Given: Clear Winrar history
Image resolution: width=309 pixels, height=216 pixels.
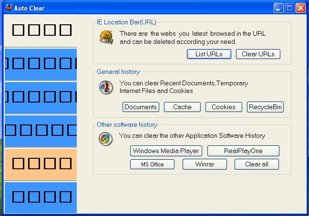Looking at the screenshot, I should pos(205,164).
